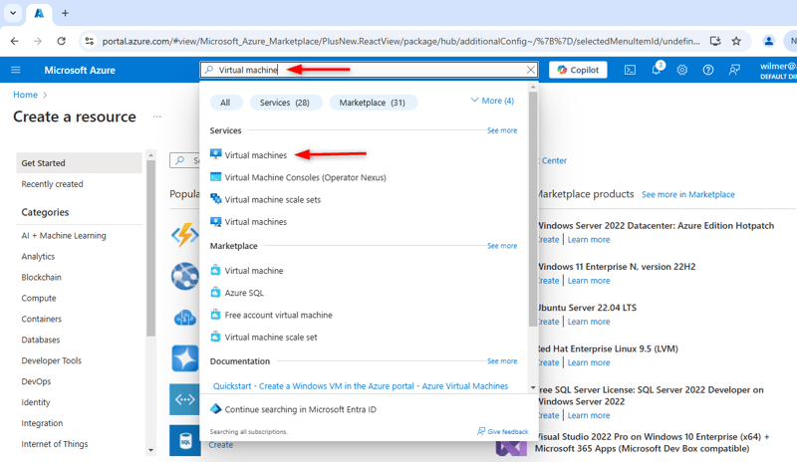Reload the page with refresh icon
This screenshot has width=797, height=462.
coord(61,41)
